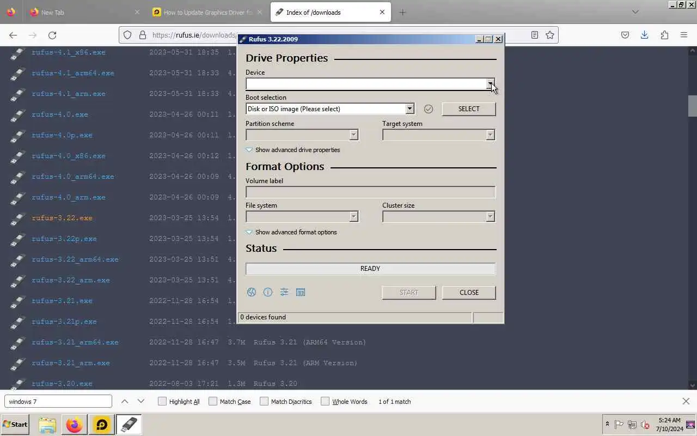Viewport: 697px width, 436px height.
Task: Close the New Tab tab
Action: coord(137,12)
